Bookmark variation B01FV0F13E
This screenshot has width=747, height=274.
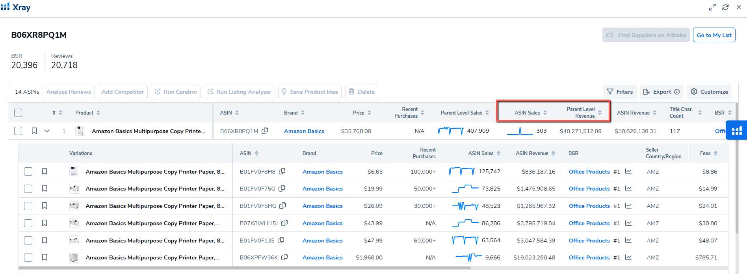pos(45,240)
